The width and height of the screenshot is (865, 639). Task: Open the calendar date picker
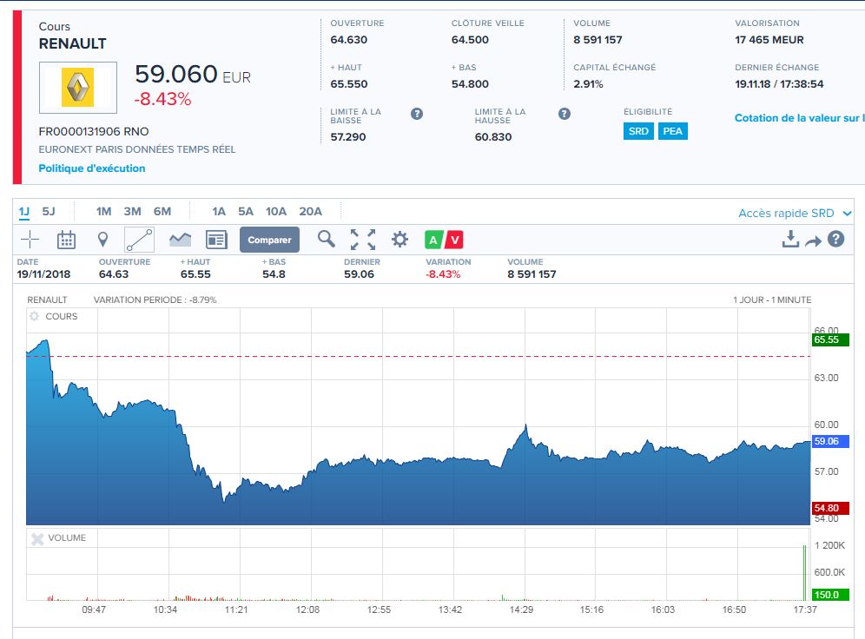click(66, 240)
